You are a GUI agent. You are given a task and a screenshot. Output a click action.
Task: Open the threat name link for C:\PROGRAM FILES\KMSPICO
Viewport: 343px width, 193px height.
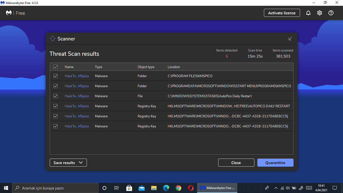tap(77, 76)
